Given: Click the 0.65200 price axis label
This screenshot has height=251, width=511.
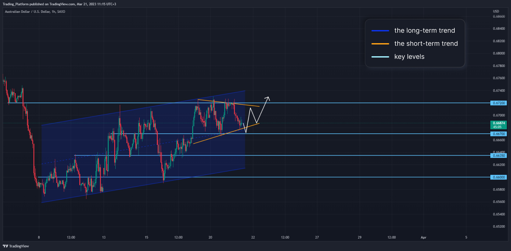Looking at the screenshot, I should (498, 227).
